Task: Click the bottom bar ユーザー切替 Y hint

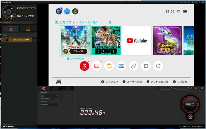Action: point(132,82)
